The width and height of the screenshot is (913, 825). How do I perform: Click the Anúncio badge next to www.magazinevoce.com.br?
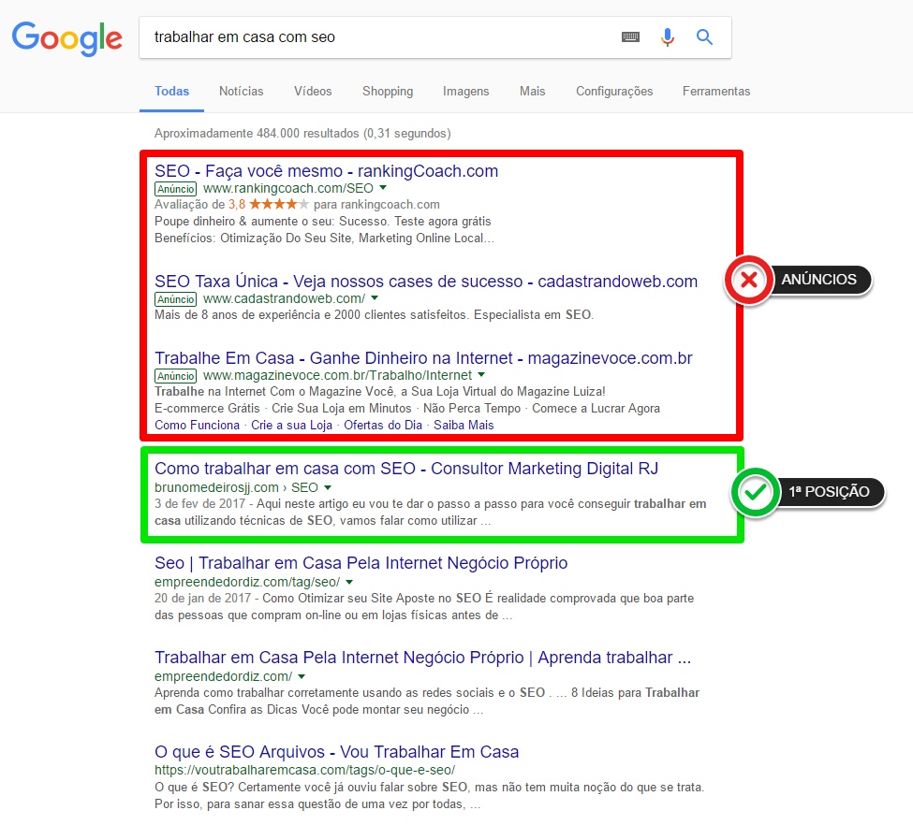coord(176,376)
